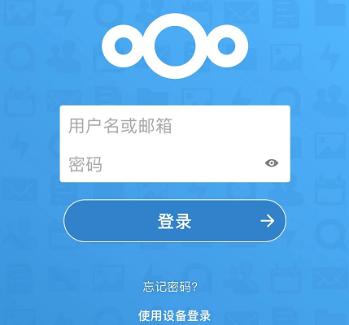Screen dimensions: 349x325
Task: Toggle password visibility with eye icon
Action: 272,162
